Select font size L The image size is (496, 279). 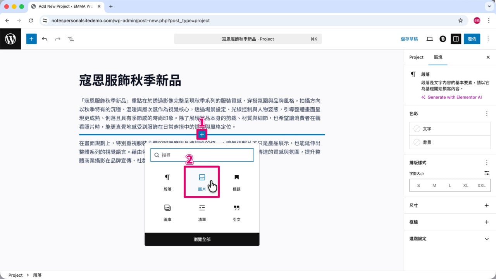click(450, 186)
